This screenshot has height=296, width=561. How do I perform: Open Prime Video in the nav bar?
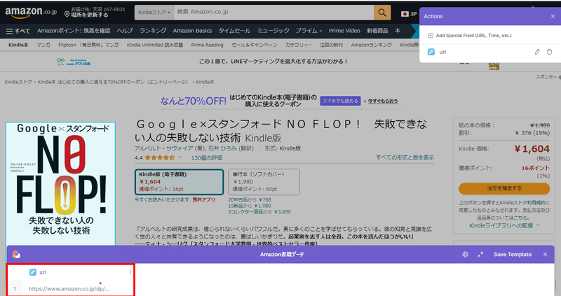tap(344, 31)
